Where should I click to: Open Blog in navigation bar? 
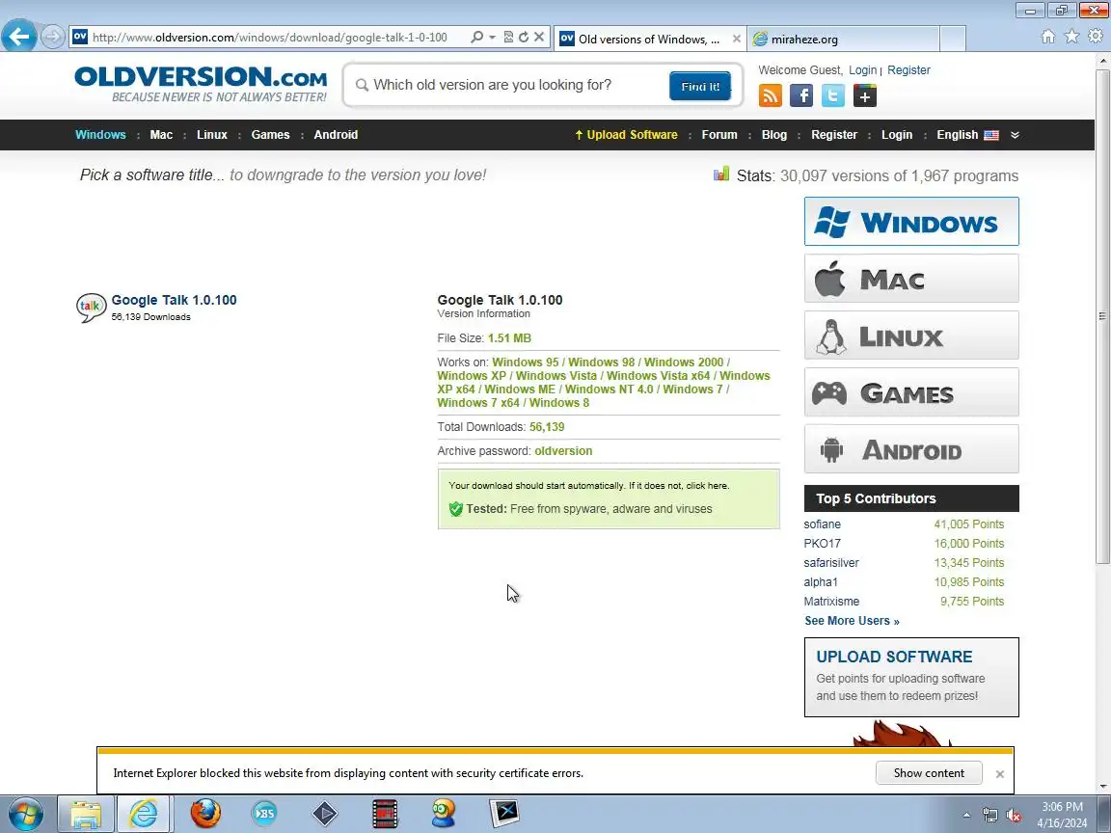click(x=773, y=135)
